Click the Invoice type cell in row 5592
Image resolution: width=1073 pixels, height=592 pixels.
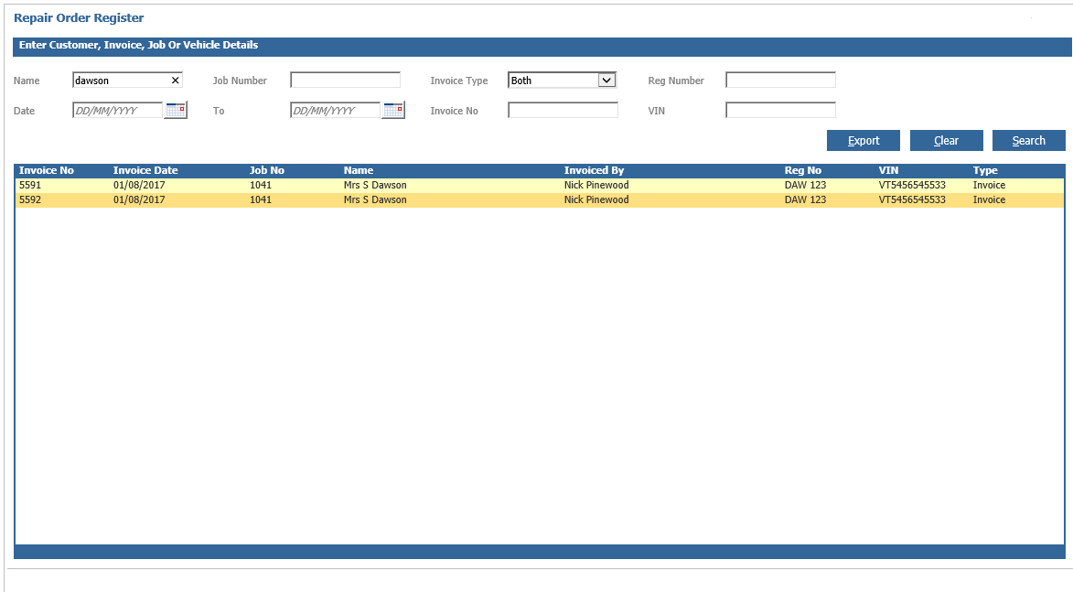tap(990, 199)
